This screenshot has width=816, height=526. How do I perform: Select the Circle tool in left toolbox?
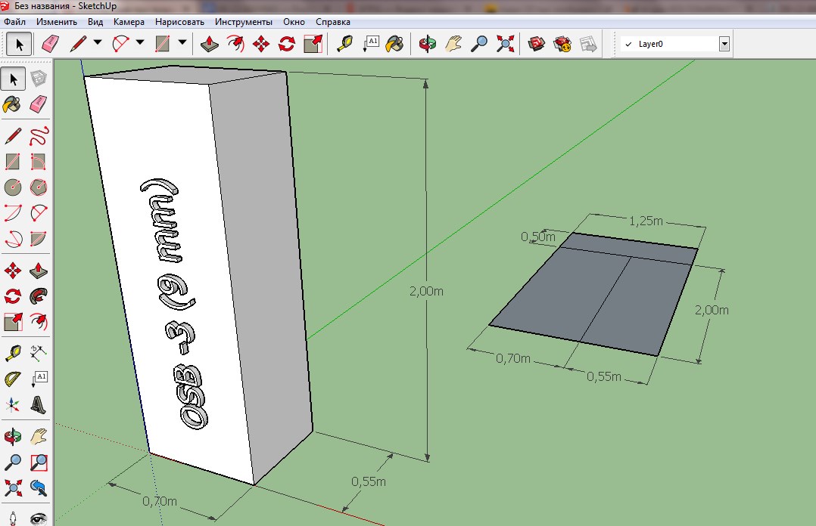pyautogui.click(x=13, y=187)
